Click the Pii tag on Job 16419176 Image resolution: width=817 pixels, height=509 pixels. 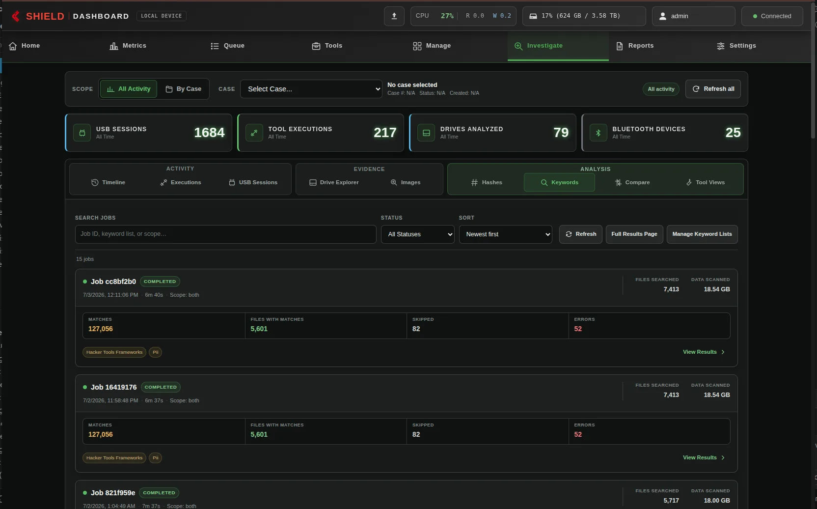155,458
